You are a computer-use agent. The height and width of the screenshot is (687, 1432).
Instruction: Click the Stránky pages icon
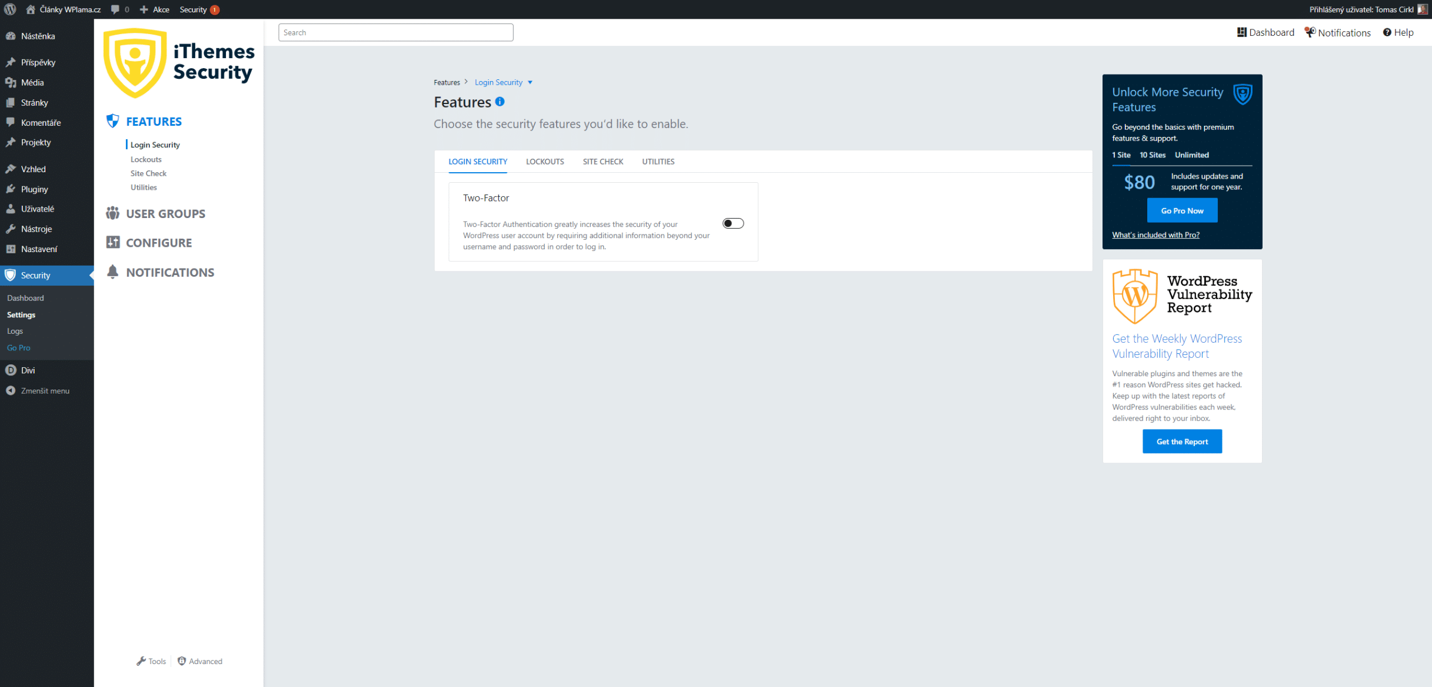11,102
